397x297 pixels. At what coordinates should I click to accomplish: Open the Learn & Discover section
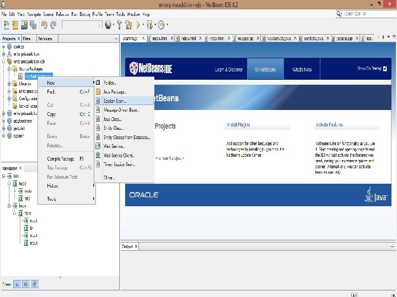tap(229, 69)
